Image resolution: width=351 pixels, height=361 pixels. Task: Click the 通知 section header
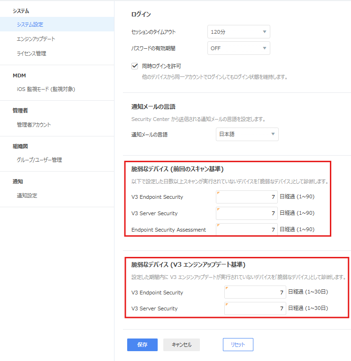pos(17,181)
